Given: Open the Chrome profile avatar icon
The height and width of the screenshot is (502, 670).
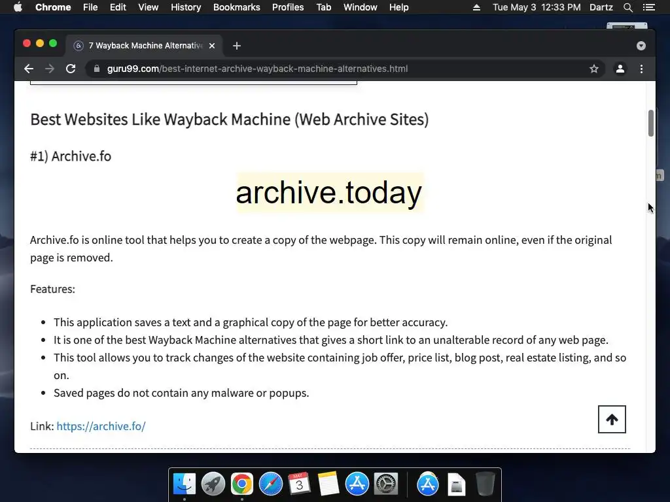Looking at the screenshot, I should coord(620,69).
